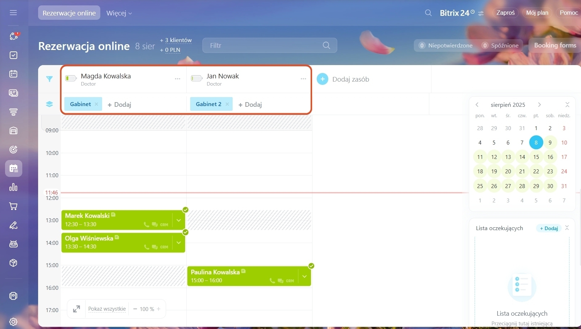Toggle the Magda Kowalska resource switch
This screenshot has height=329, width=581.
point(71,78)
